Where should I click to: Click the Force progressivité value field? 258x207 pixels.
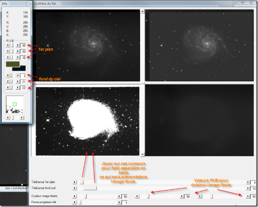[126, 203]
